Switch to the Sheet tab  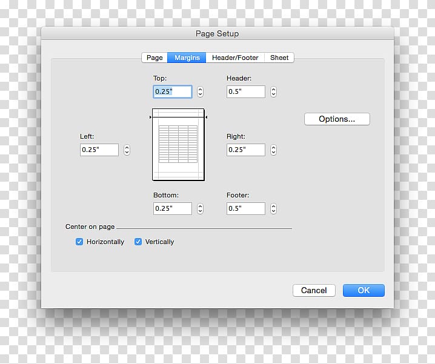click(x=279, y=58)
